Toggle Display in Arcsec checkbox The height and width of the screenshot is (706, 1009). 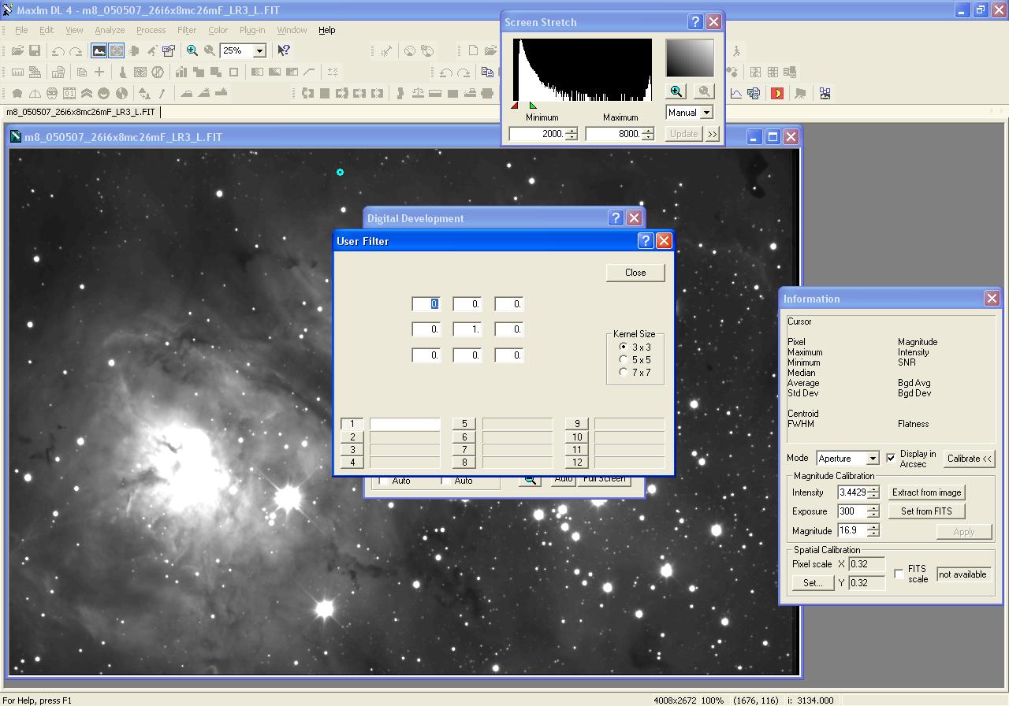891,458
